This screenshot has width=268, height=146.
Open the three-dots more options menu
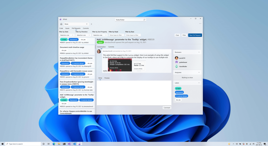200,24
